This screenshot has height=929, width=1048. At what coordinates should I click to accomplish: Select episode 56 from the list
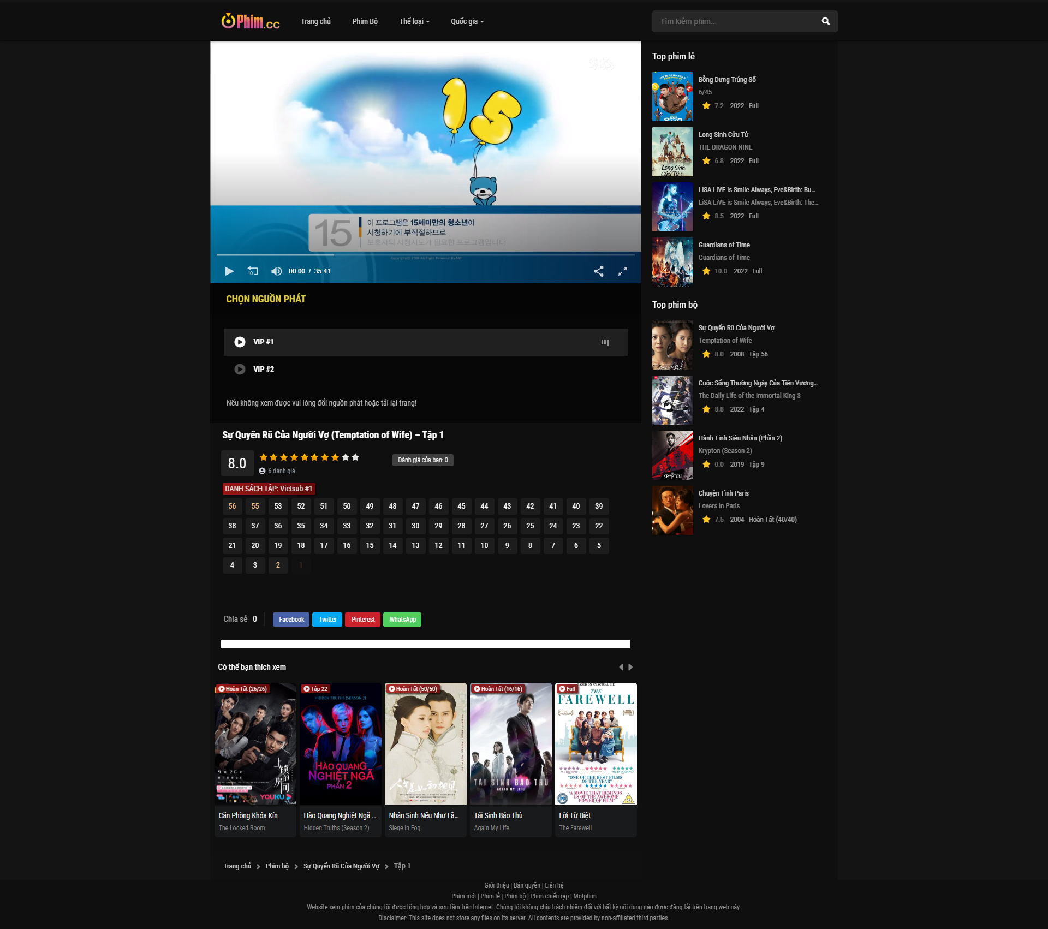232,507
